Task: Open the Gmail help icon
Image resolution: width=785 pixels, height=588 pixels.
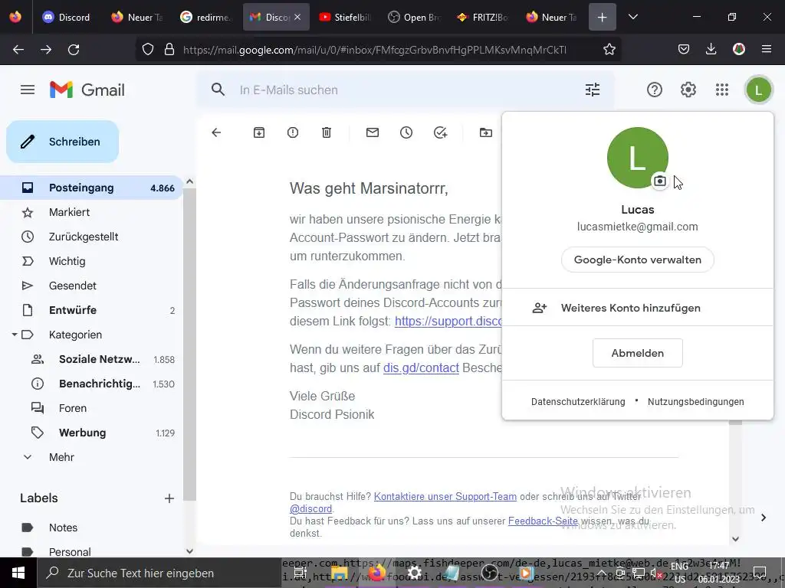Action: [655, 90]
